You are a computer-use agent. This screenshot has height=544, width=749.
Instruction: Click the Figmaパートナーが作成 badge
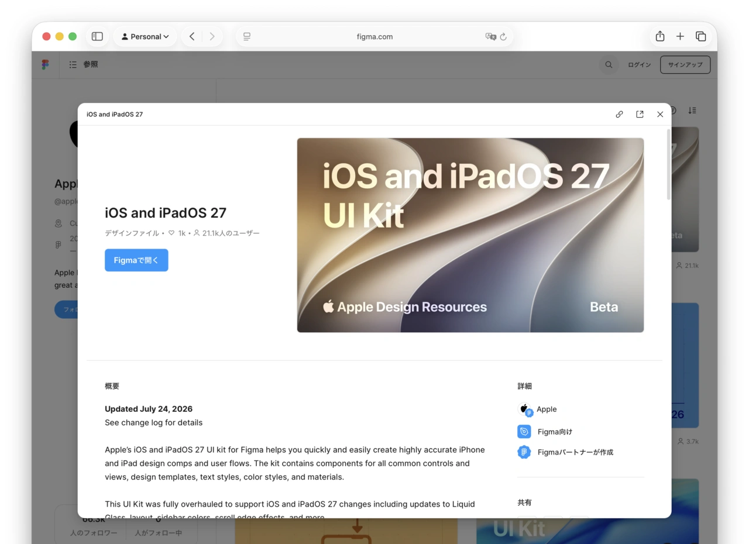click(x=566, y=452)
